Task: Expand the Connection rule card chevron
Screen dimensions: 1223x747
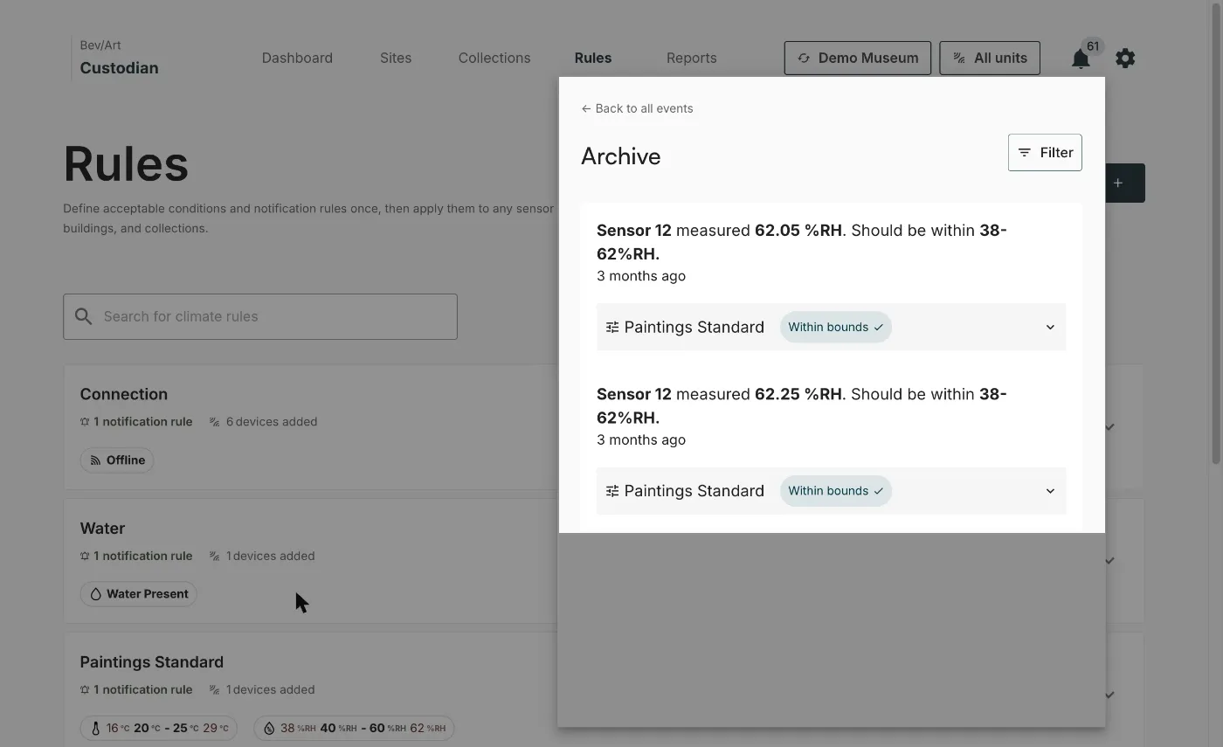Action: click(x=1109, y=427)
